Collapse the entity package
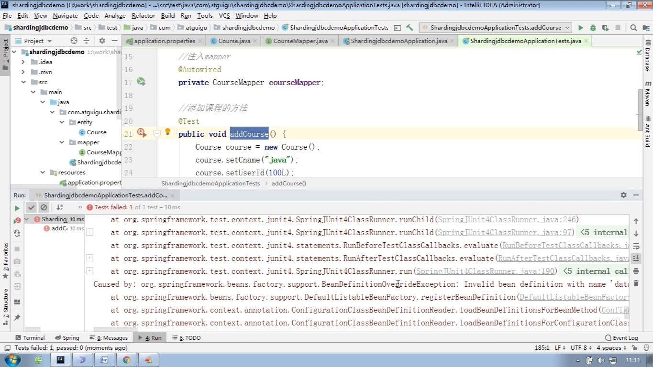 [x=62, y=122]
